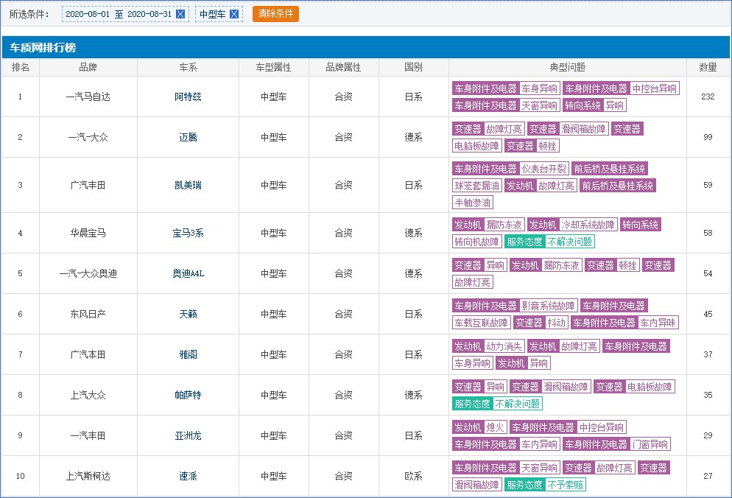Go to the 雅阁 series link
This screenshot has height=498, width=732.
[x=188, y=354]
